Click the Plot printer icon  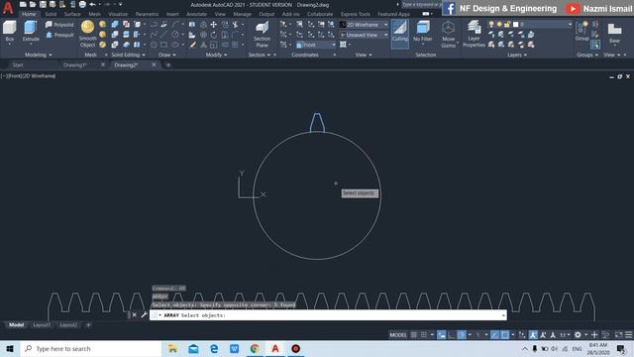[82, 4]
